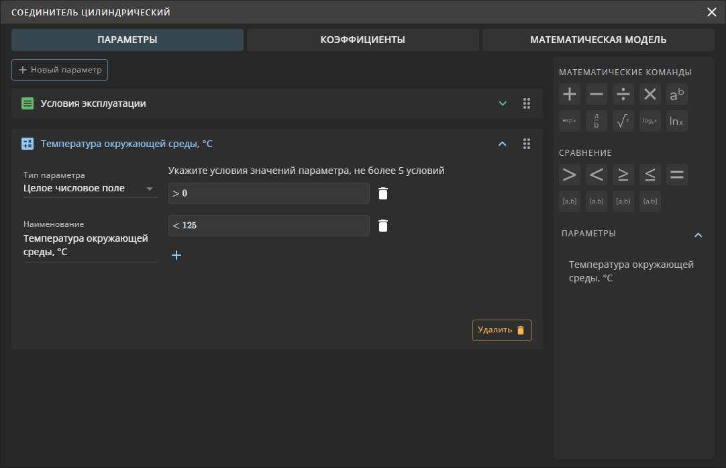Click the orange Удалить button
726x468 pixels.
pos(502,330)
